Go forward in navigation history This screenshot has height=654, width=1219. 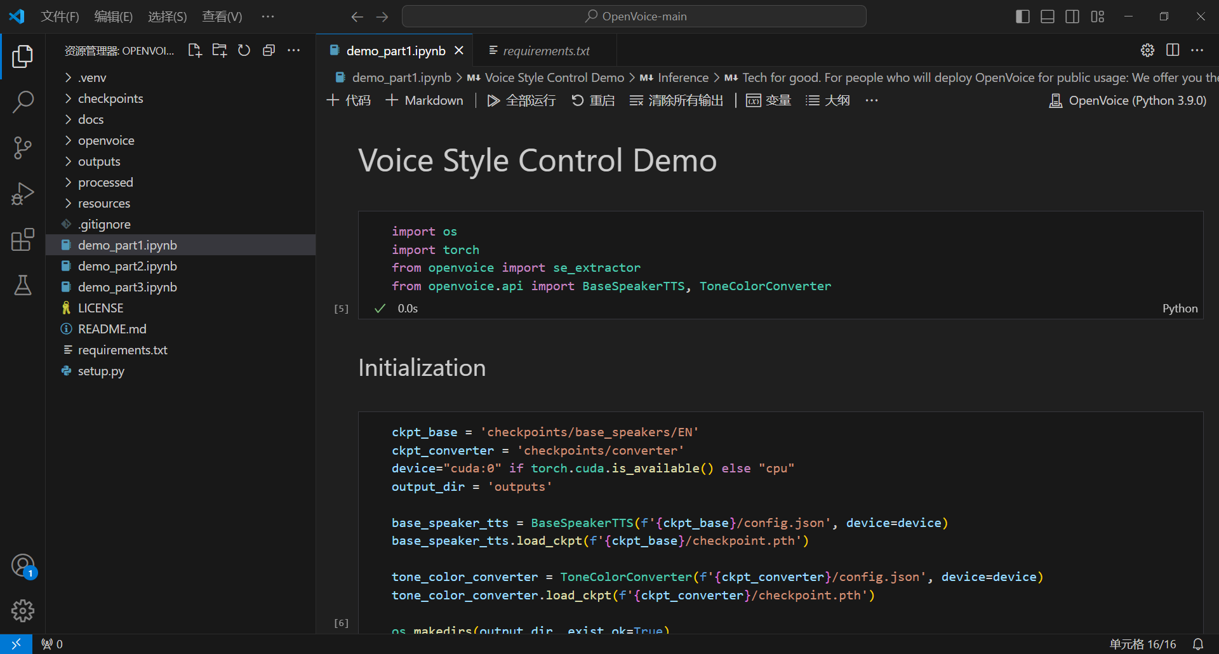click(382, 17)
